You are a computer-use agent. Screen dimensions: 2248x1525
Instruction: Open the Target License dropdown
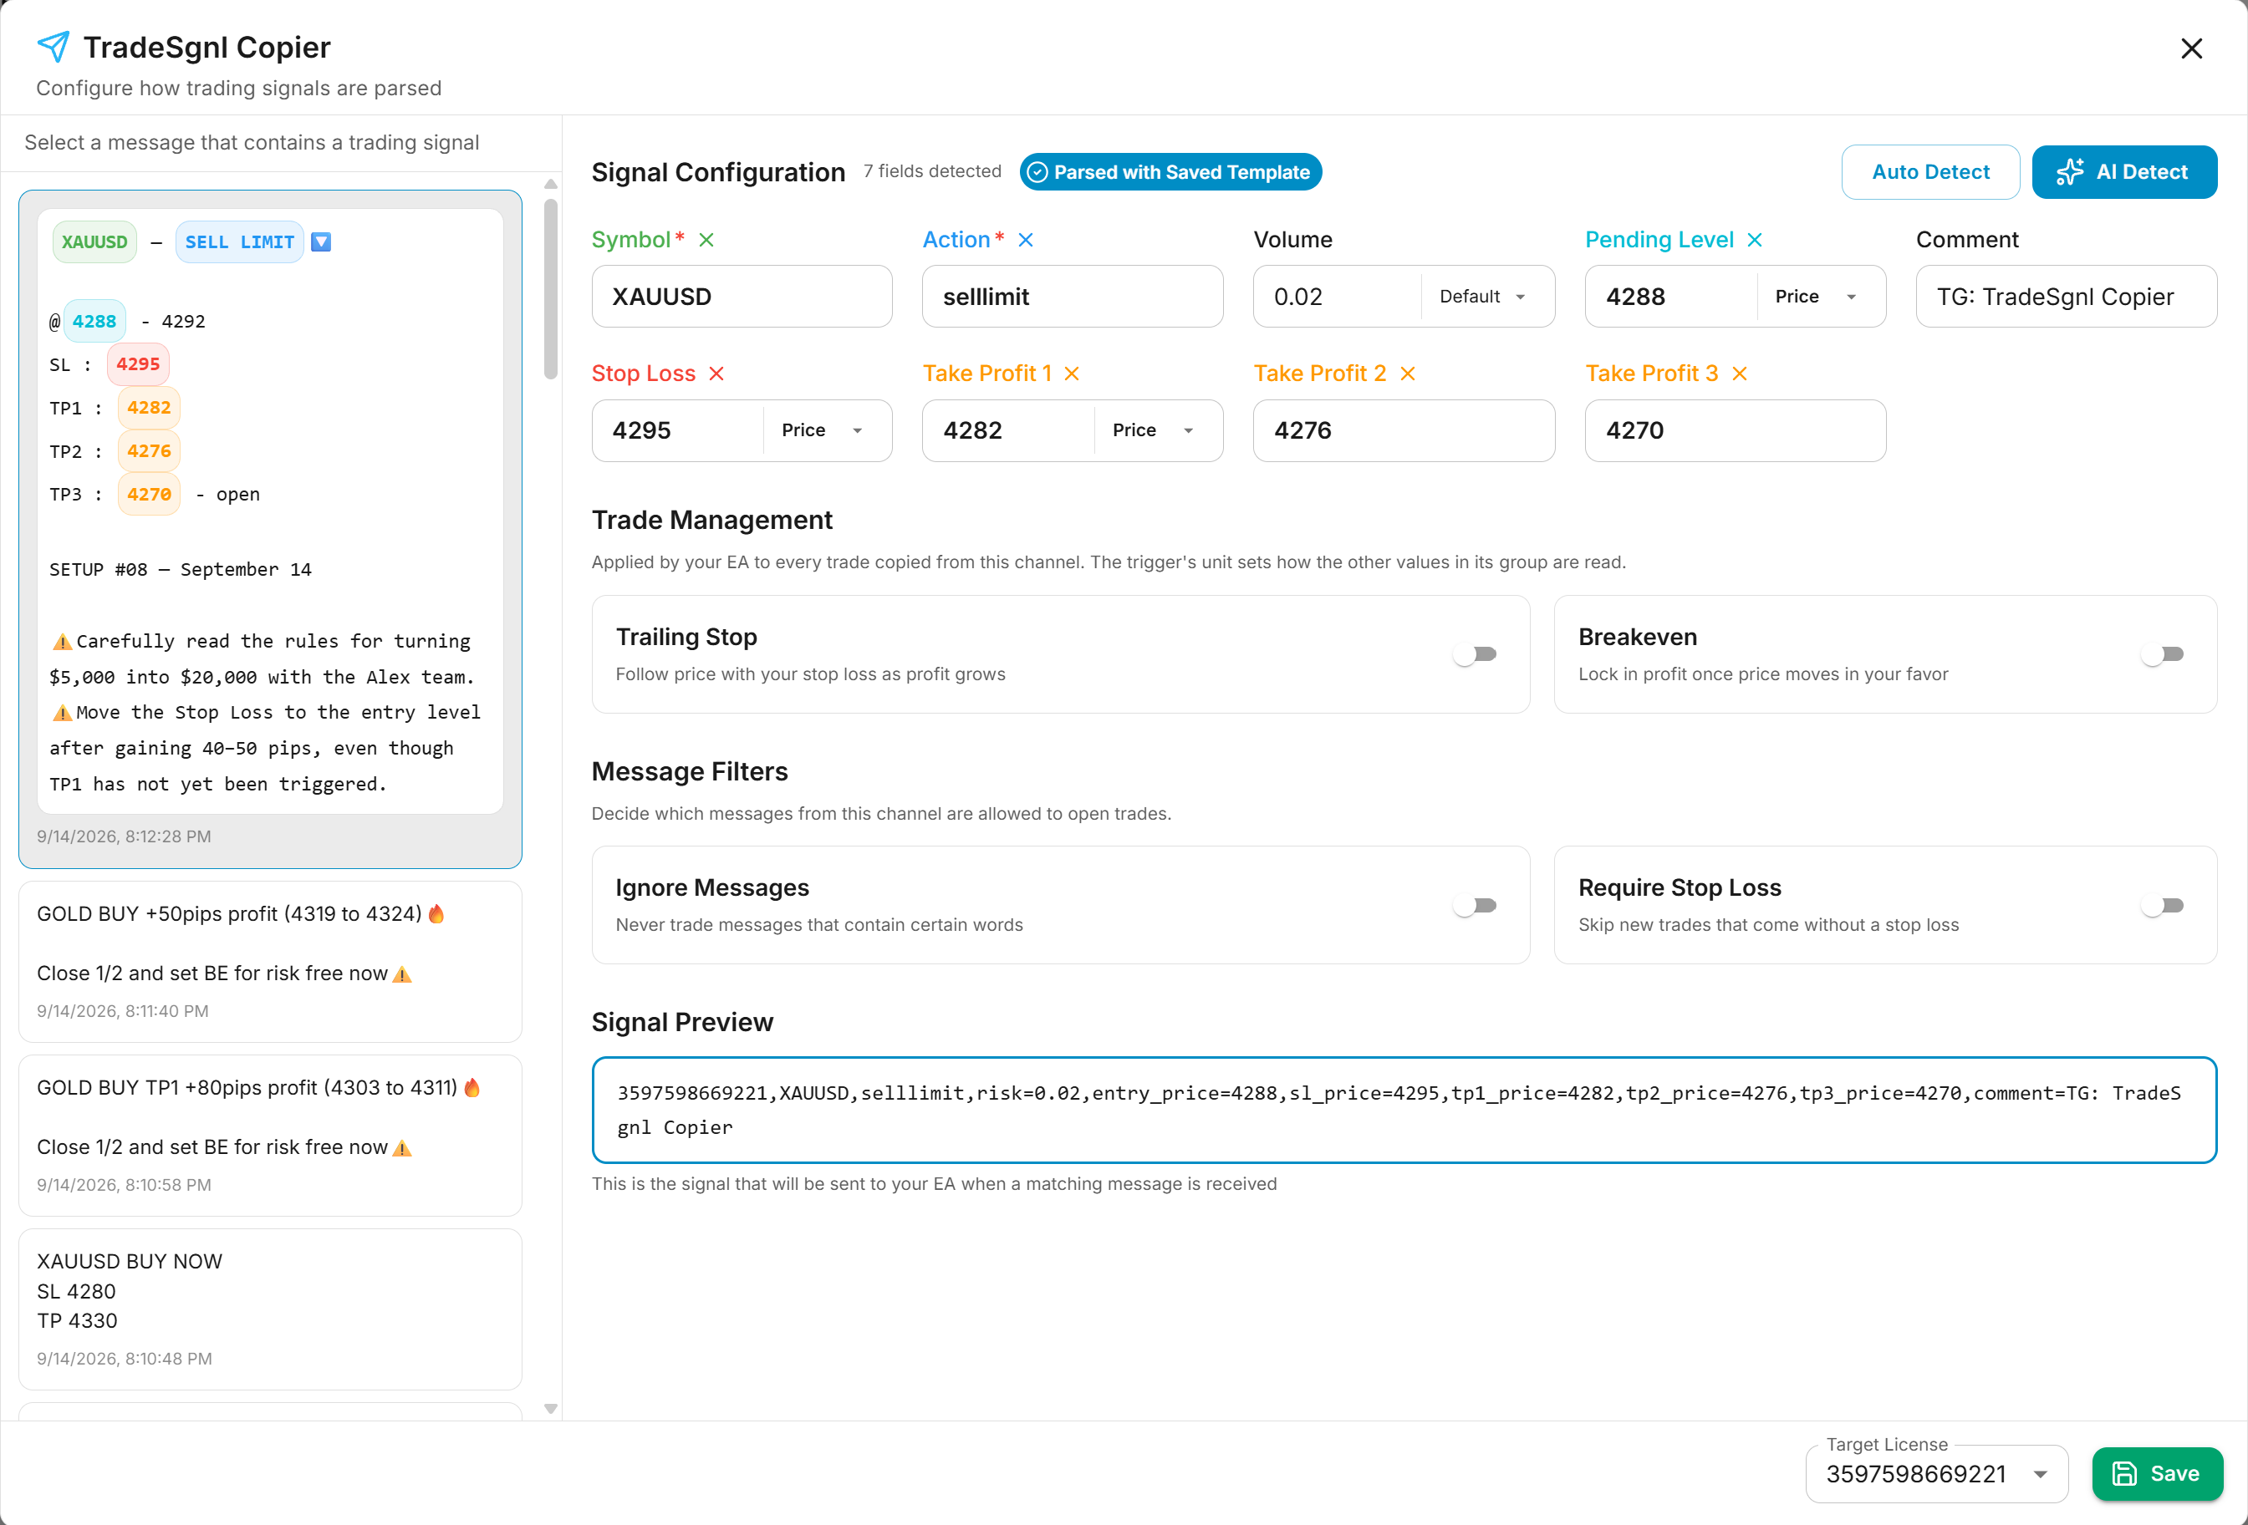click(x=1936, y=1474)
